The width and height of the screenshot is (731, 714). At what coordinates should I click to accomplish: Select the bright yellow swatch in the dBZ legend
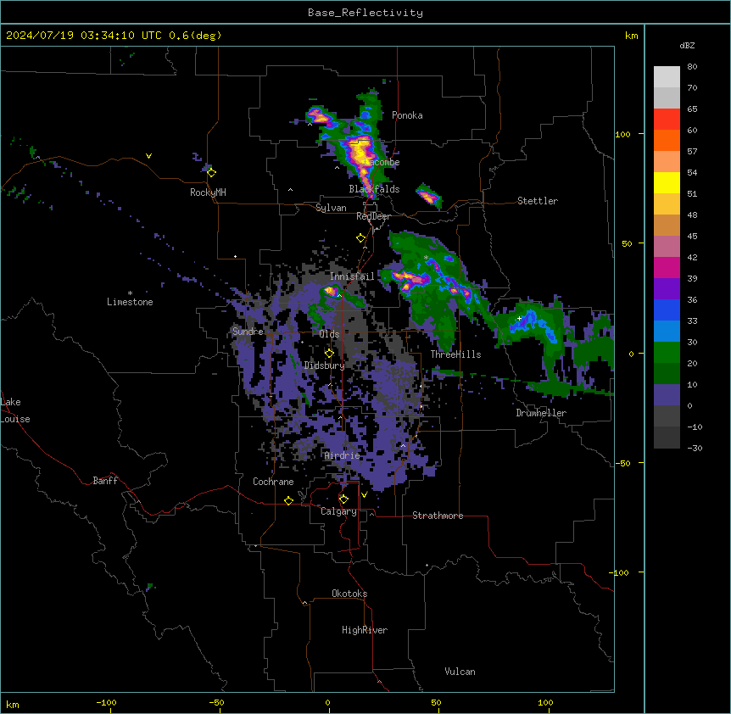click(667, 182)
